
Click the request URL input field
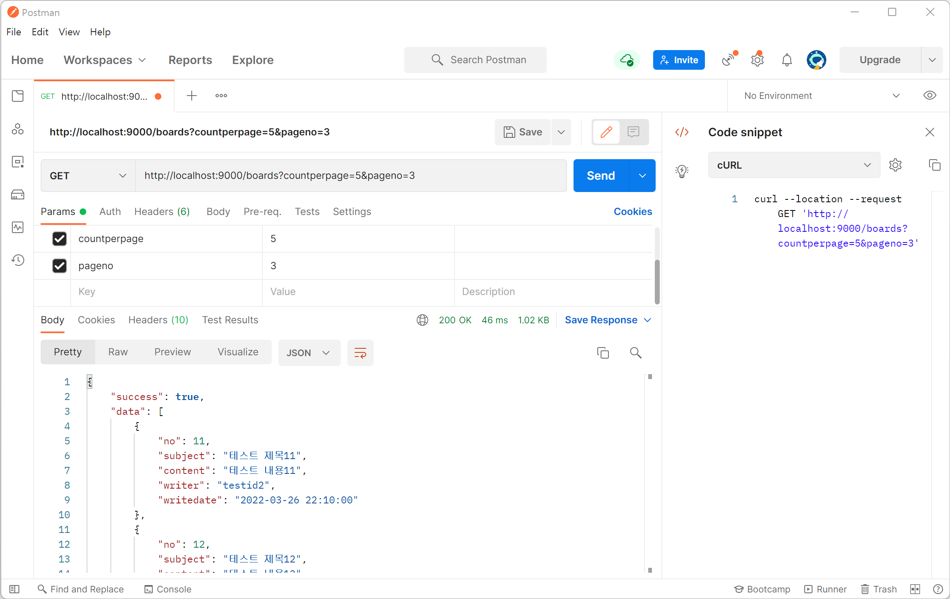pyautogui.click(x=351, y=176)
